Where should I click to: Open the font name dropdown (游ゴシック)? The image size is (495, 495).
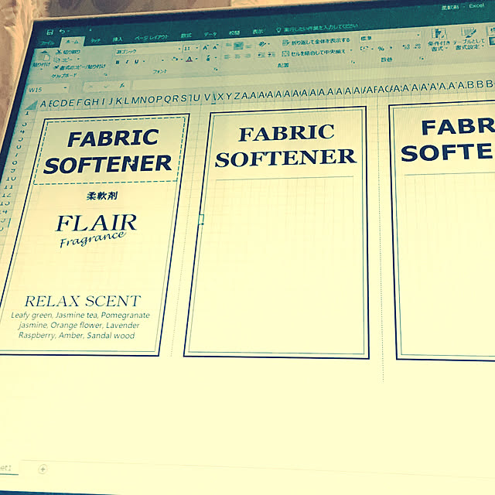179,49
